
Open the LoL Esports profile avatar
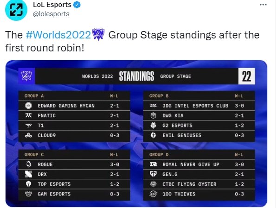[x=16, y=10]
